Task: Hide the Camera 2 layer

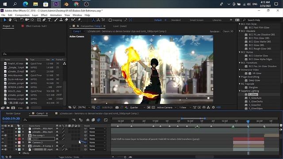Action: click(x=3, y=142)
